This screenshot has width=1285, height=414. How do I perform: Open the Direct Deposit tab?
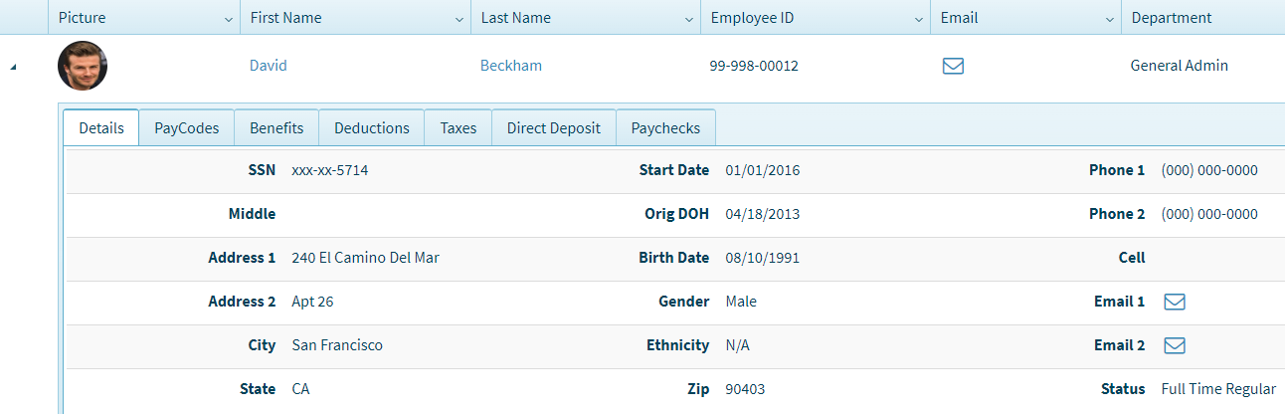click(554, 128)
